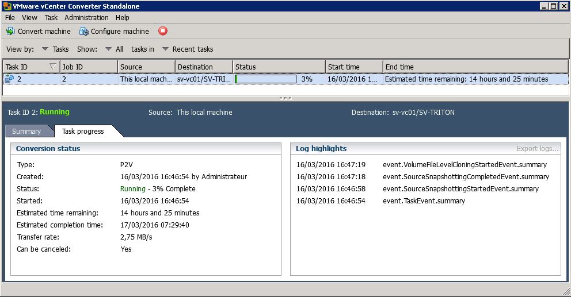Switch to the Summary tab
571x297 pixels.
(26, 131)
